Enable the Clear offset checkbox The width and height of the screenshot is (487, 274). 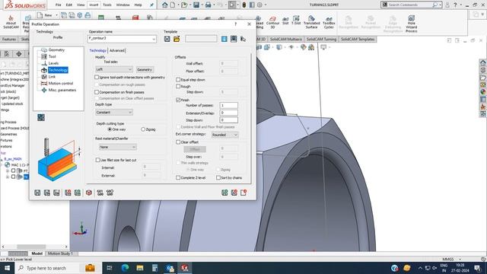pos(178,142)
